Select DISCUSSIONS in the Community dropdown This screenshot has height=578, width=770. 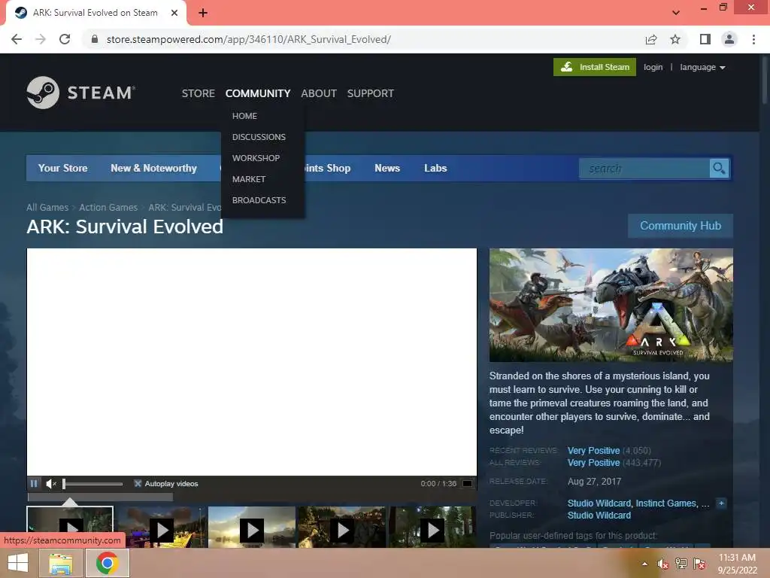(259, 137)
